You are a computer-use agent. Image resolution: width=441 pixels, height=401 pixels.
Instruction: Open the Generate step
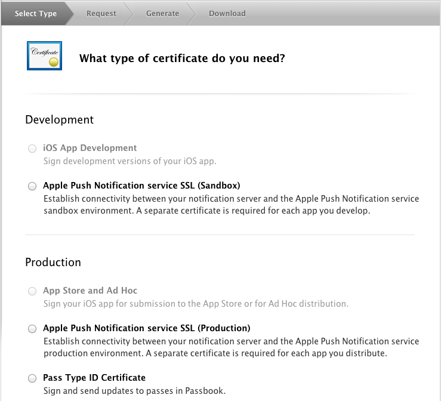162,13
